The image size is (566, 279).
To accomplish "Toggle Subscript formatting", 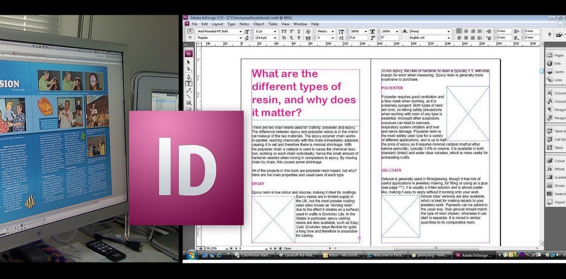I will (x=291, y=38).
